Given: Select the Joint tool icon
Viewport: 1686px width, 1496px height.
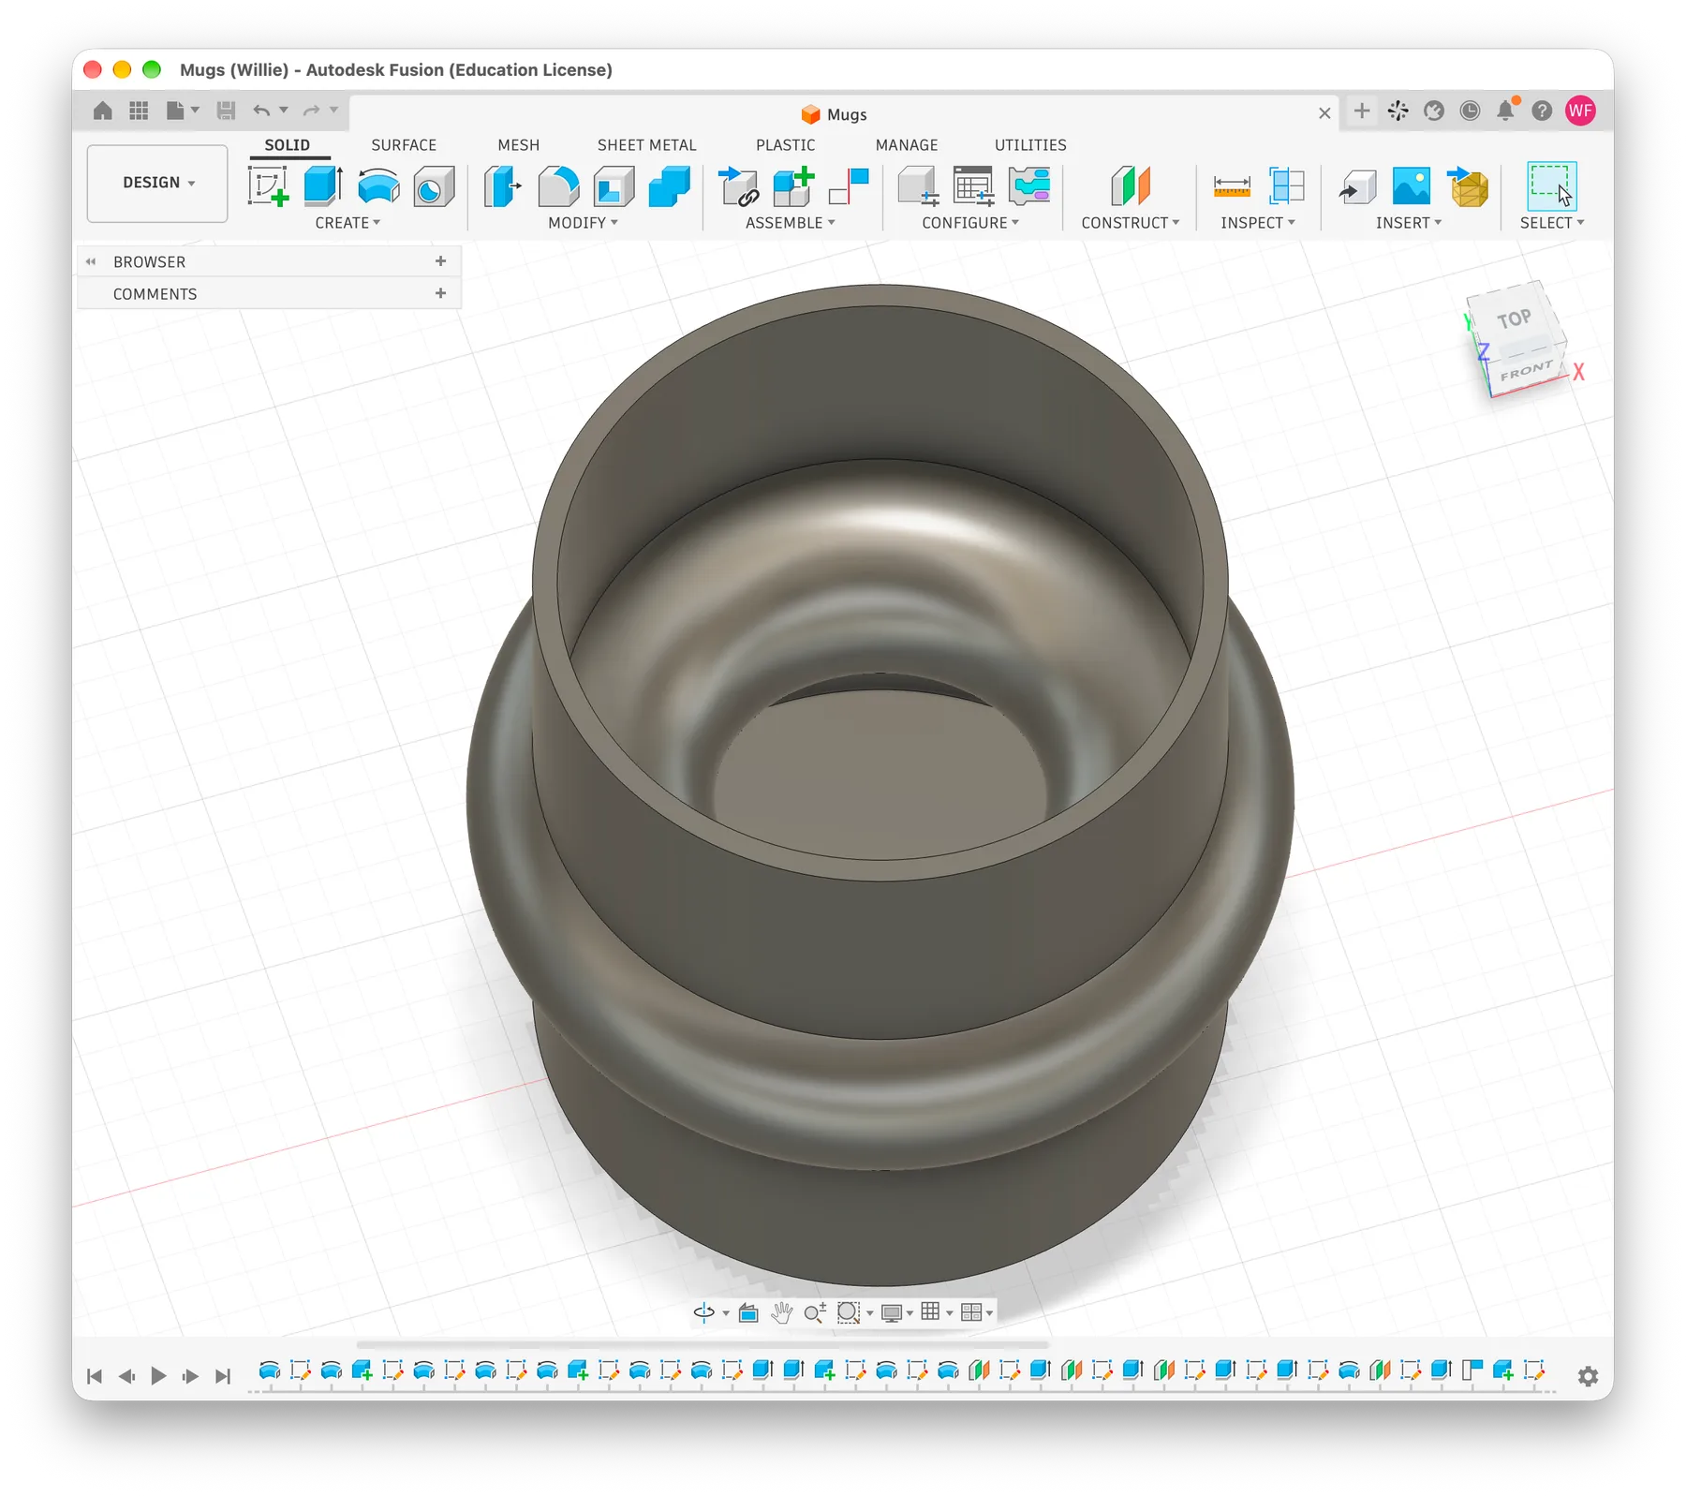Looking at the screenshot, I should 849,185.
